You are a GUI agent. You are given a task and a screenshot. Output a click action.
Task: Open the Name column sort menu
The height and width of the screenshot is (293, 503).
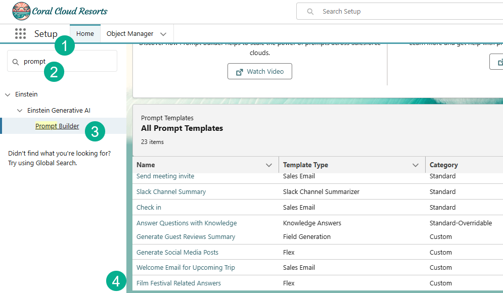269,165
